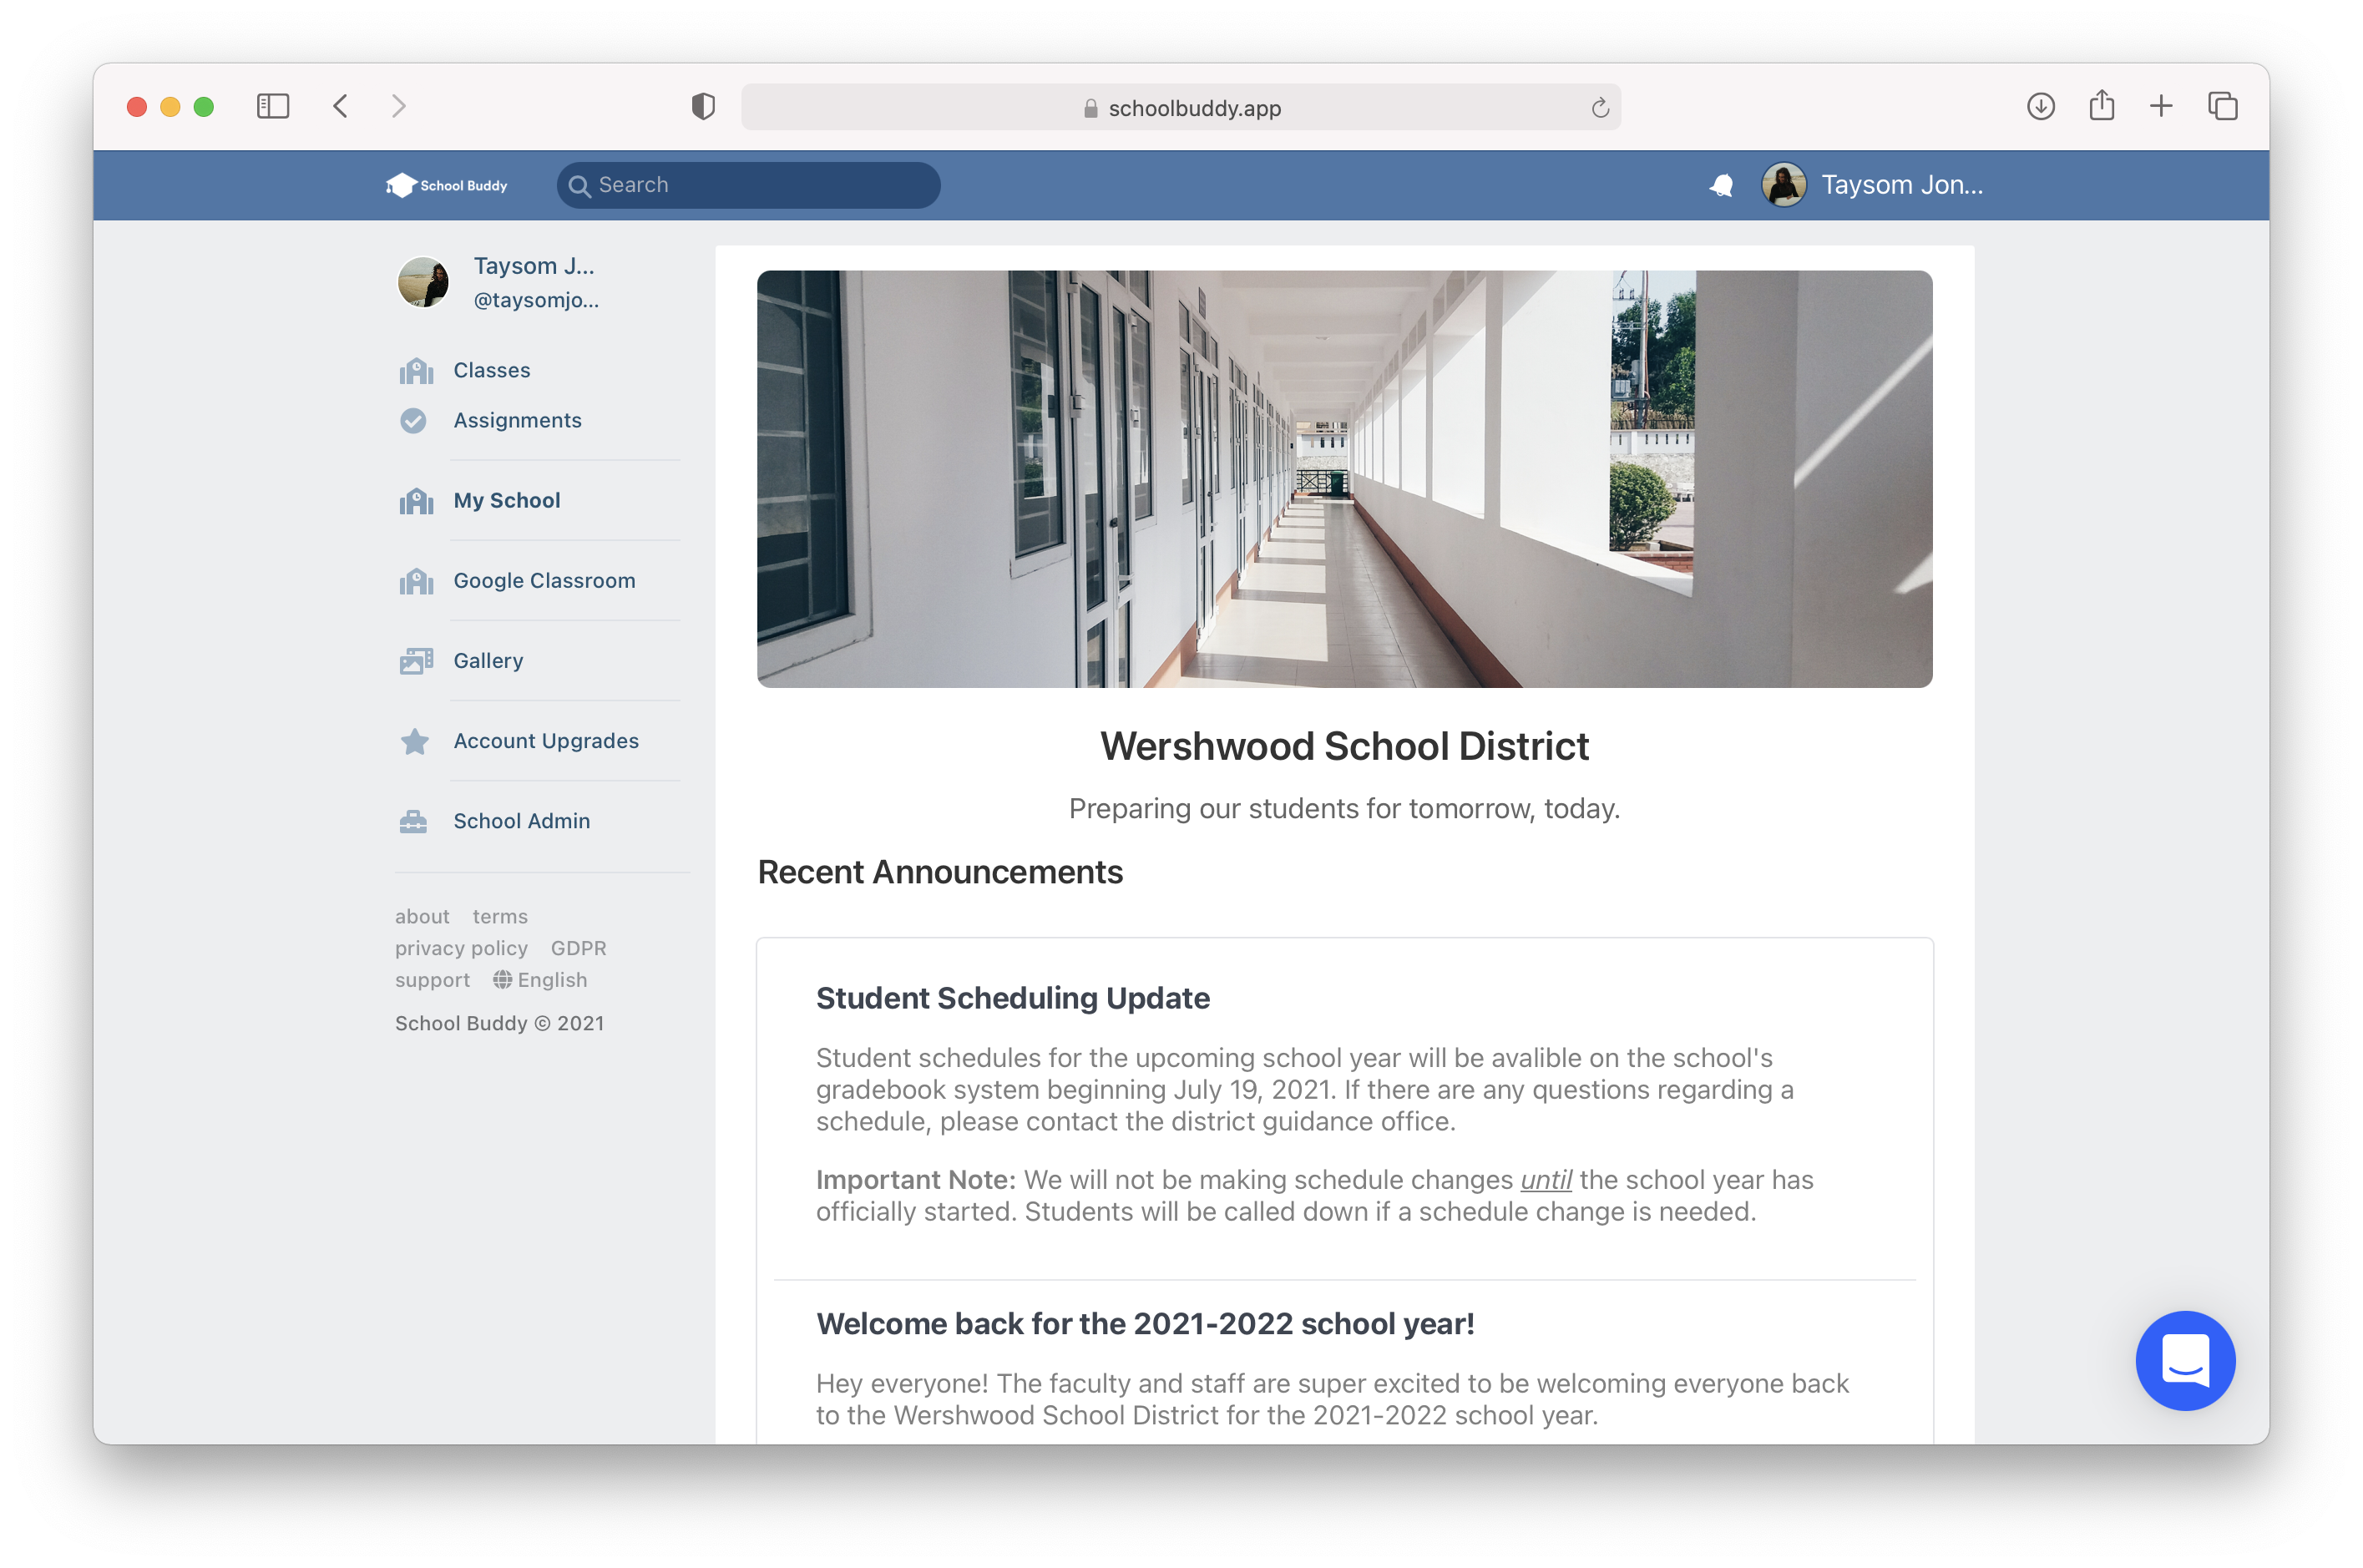The width and height of the screenshot is (2363, 1568).
Task: Open School Admin via its briefcase icon
Action: click(x=414, y=821)
